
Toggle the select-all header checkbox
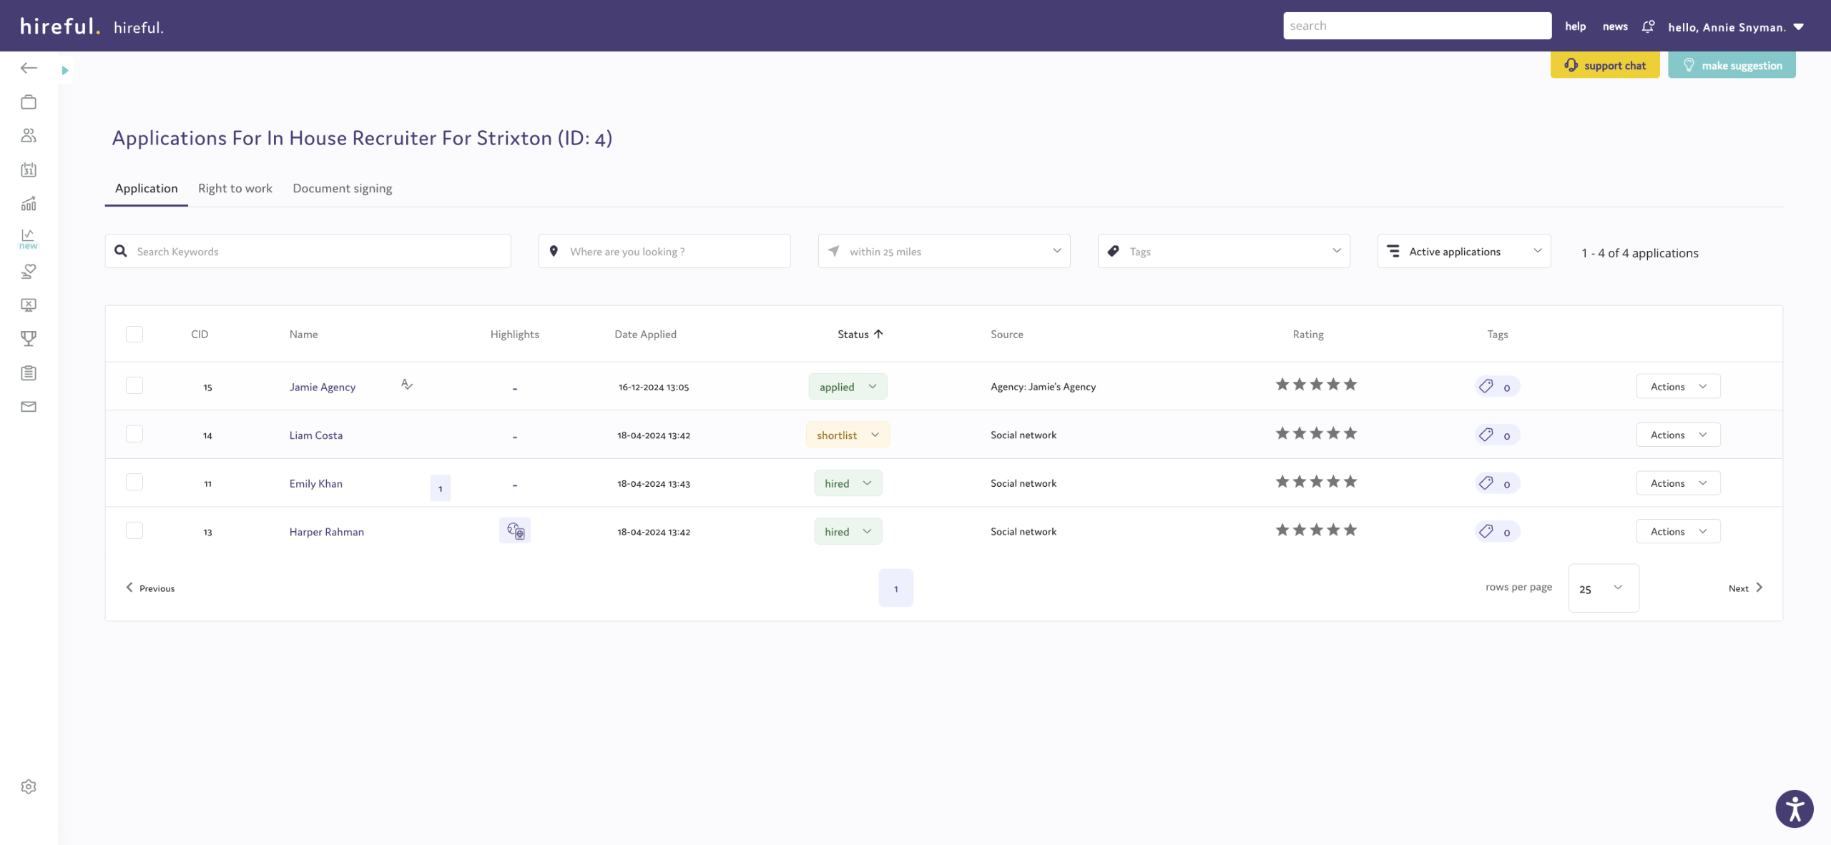tap(134, 334)
